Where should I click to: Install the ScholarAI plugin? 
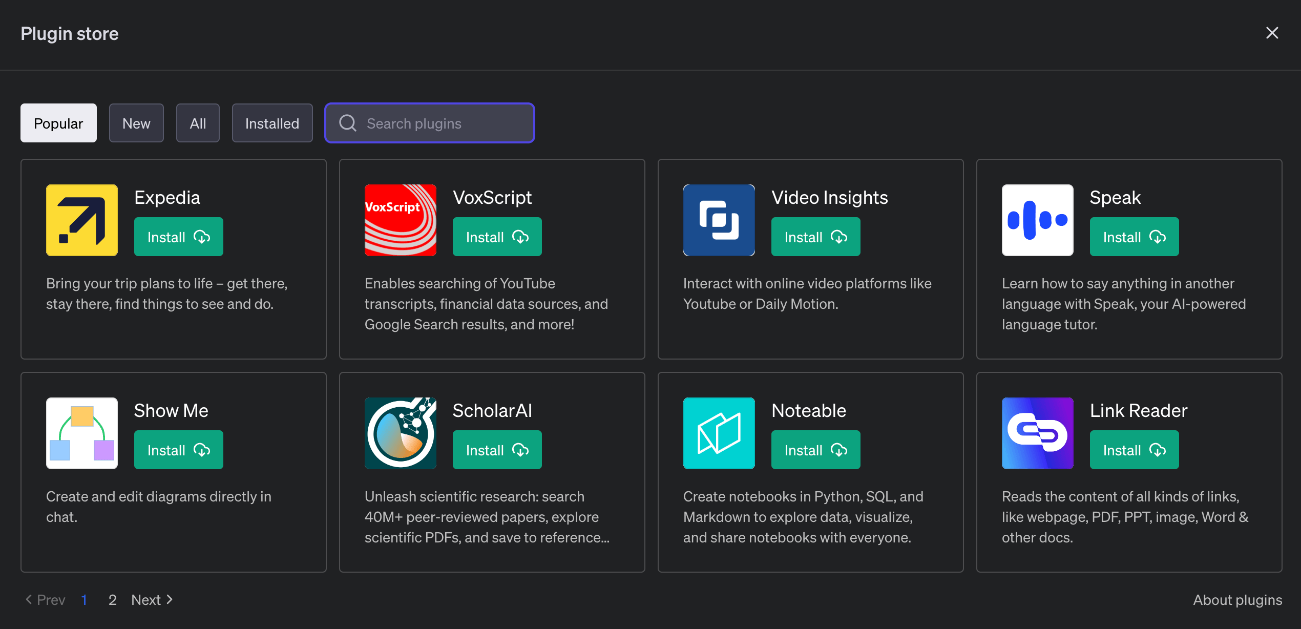(x=497, y=450)
